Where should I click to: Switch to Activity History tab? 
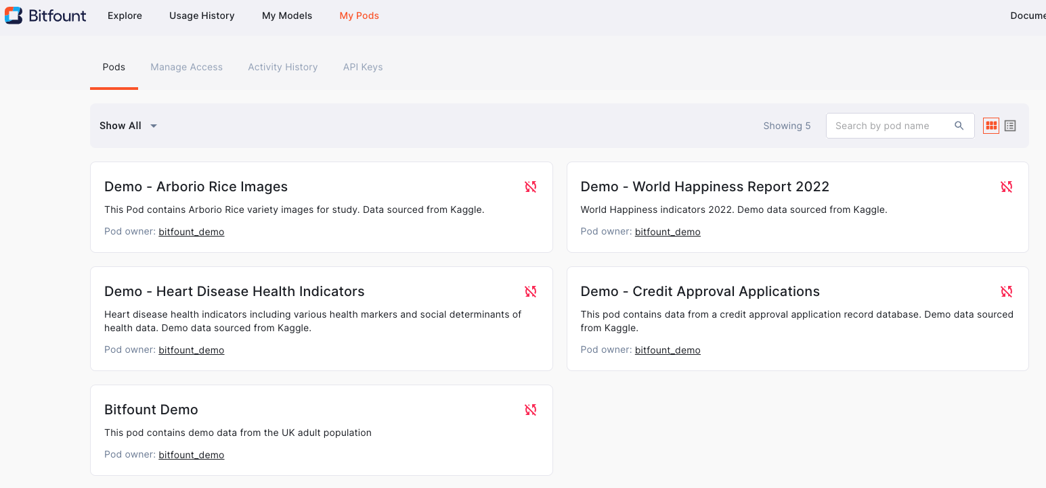(x=283, y=67)
